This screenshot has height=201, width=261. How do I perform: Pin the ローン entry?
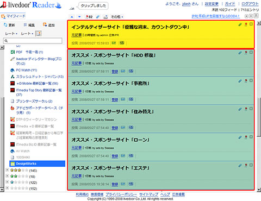point(246,137)
